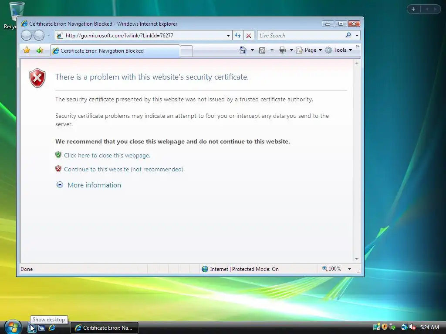Click the RSS Feeds icon
This screenshot has height=334, width=446.
click(x=262, y=50)
